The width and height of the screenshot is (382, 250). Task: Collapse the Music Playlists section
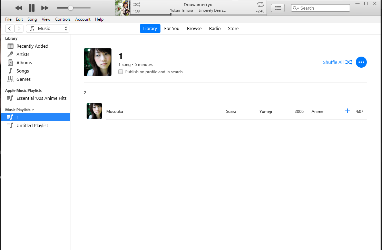[33, 110]
